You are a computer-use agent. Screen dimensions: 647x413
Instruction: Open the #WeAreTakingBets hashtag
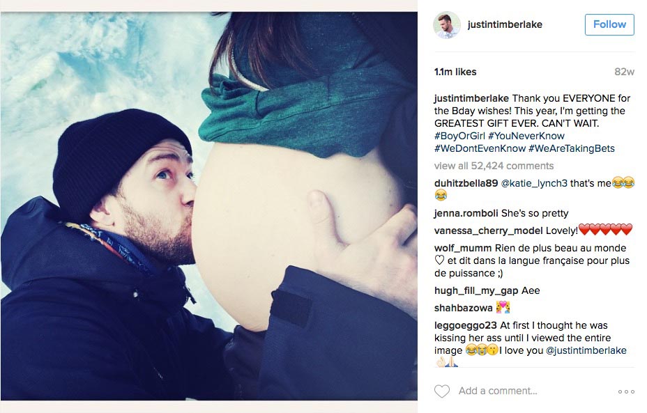pos(572,148)
